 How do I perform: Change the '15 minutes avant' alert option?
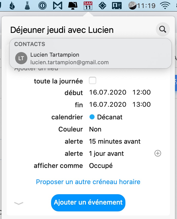coord(115,141)
